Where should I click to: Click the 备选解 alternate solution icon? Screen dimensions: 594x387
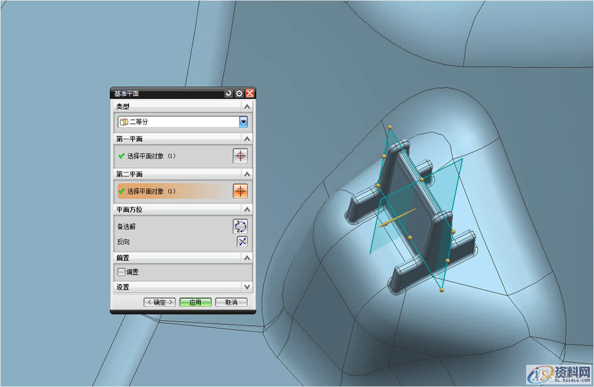click(x=240, y=226)
